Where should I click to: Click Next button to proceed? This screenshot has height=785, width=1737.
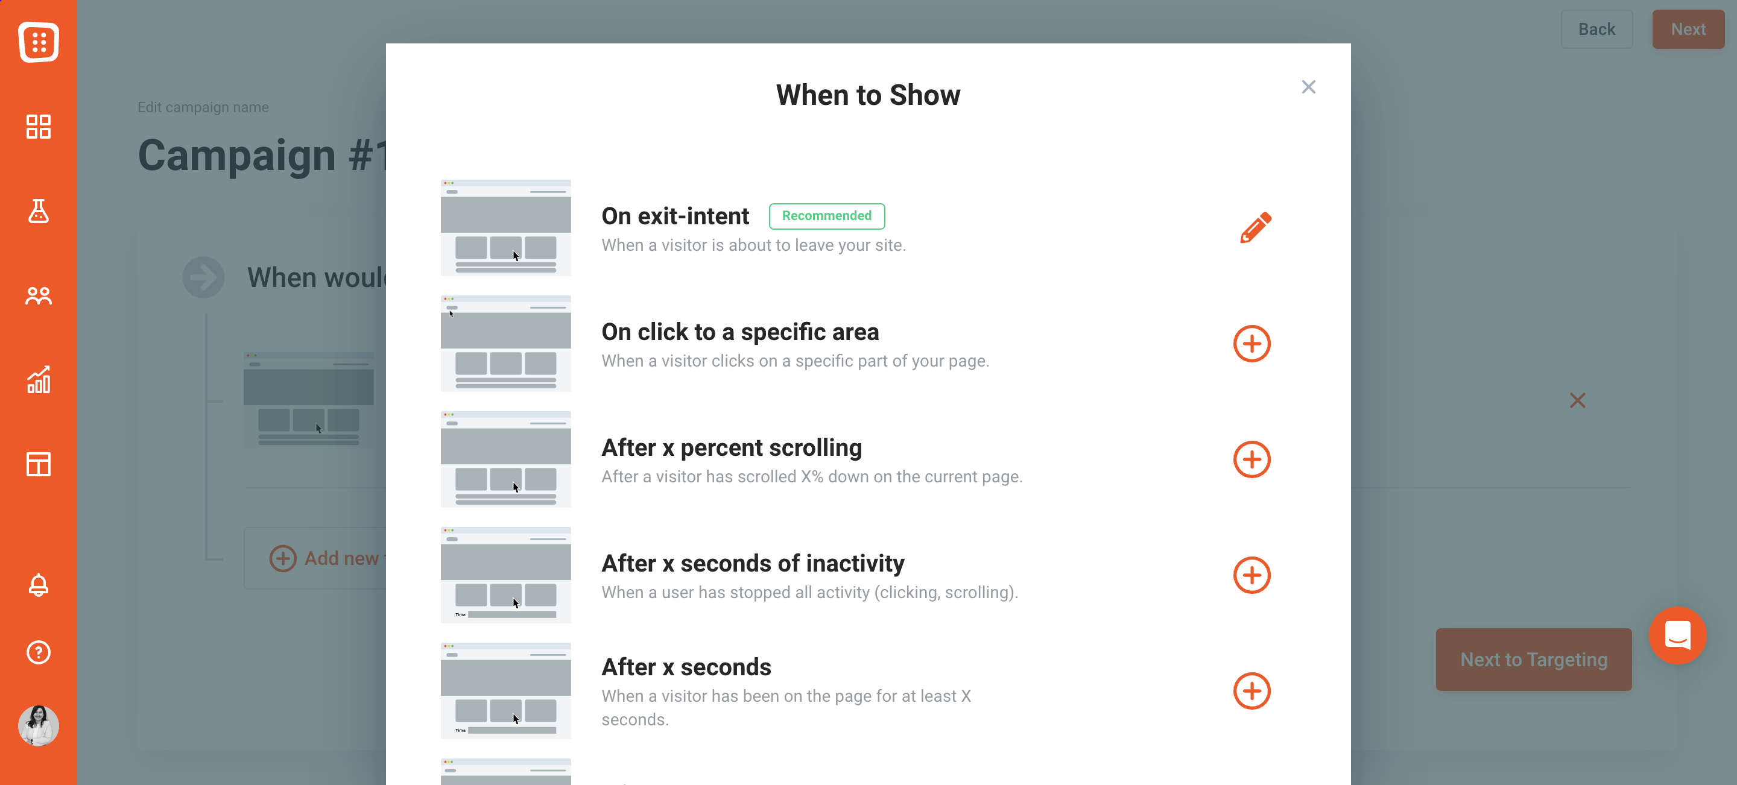coord(1687,29)
